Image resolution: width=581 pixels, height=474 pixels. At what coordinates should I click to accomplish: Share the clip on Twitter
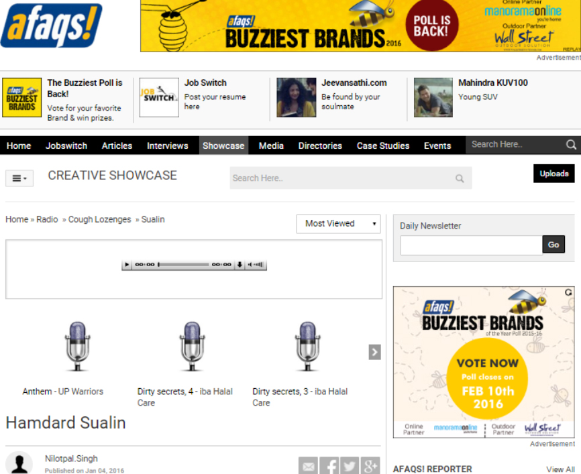point(350,466)
